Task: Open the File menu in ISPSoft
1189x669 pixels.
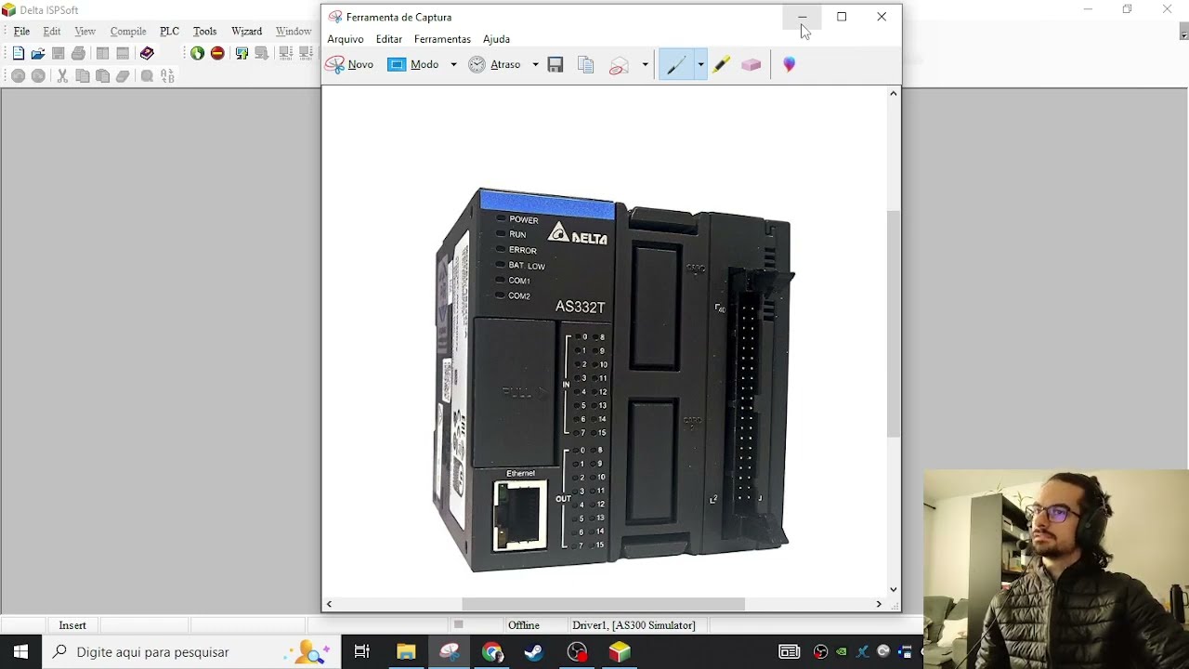Action: (x=21, y=32)
